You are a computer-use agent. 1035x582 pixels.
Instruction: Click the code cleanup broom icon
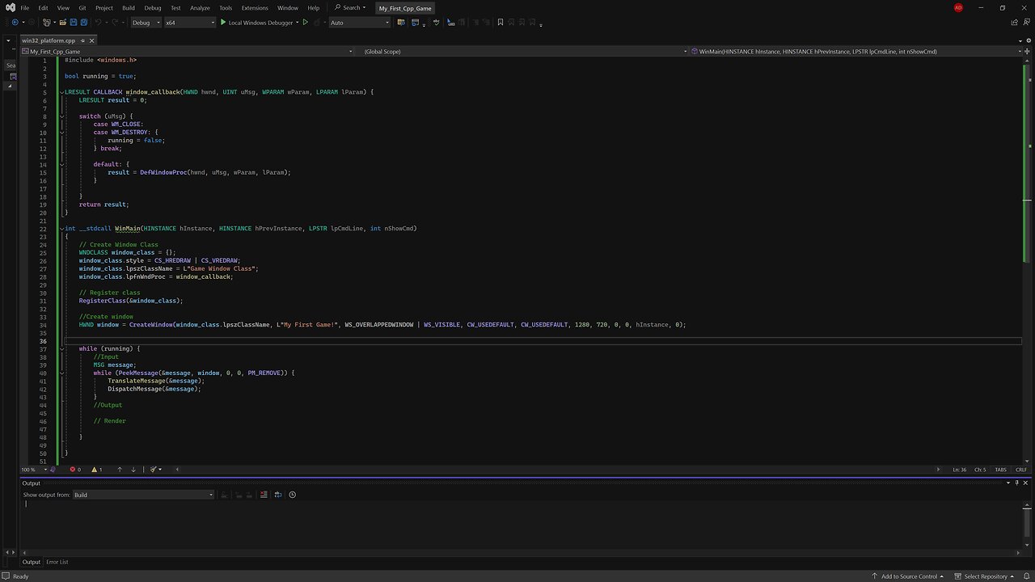[x=151, y=470]
